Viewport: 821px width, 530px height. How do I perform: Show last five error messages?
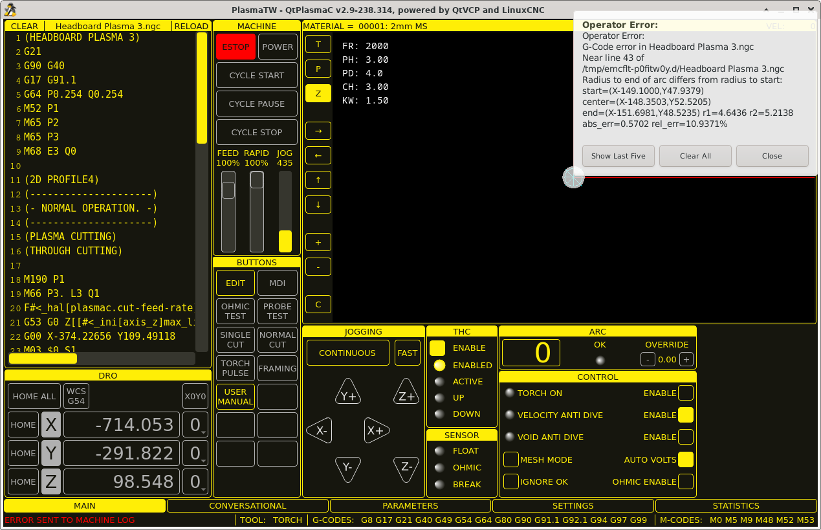(618, 156)
